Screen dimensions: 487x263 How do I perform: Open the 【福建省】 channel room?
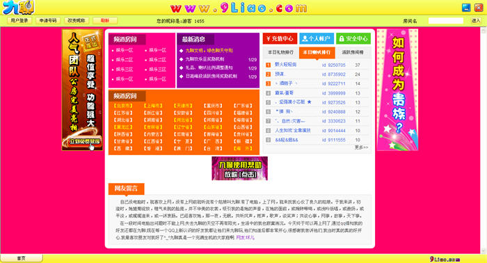tap(243, 113)
